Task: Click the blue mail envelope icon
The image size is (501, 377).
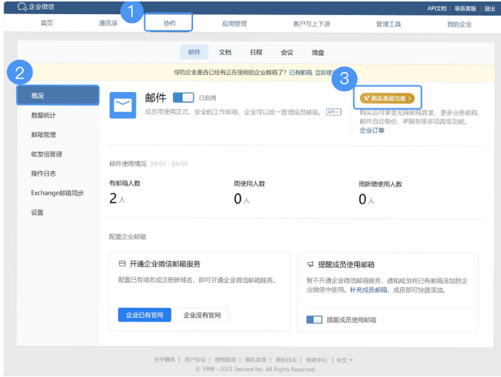Action: (x=122, y=105)
